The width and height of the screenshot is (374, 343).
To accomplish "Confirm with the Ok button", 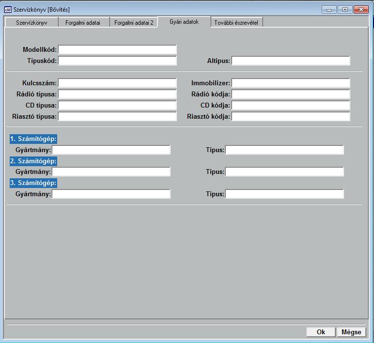I will [321, 332].
